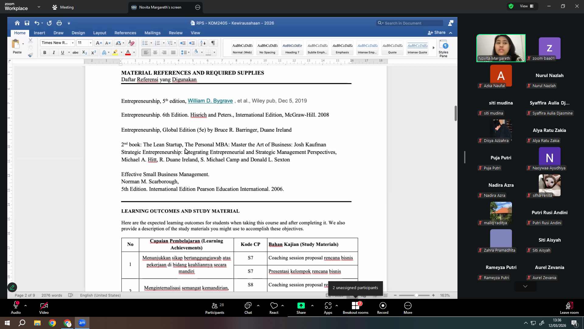Toggle show paragraph marks pilcrow
This screenshot has height=329, width=584.
coord(213,43)
